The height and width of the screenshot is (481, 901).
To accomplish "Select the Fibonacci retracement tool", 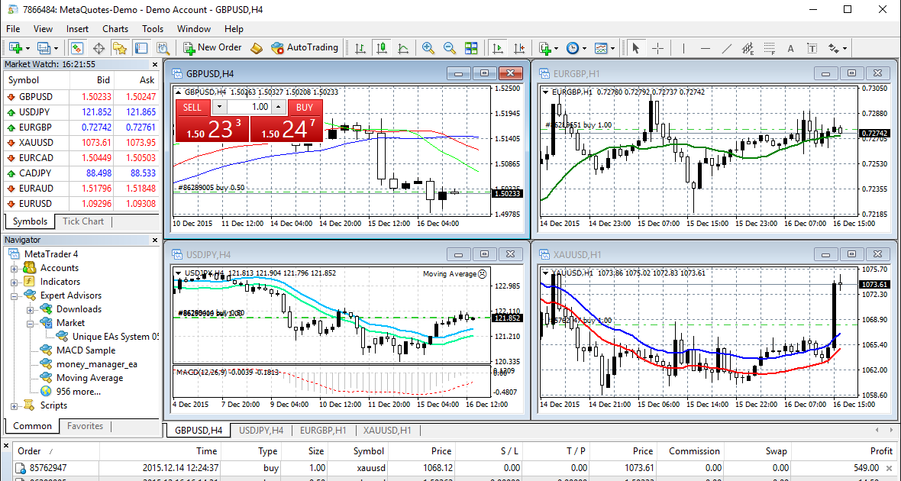I will [x=770, y=47].
